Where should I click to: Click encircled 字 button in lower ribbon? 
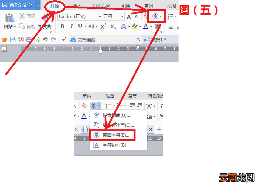94,106
